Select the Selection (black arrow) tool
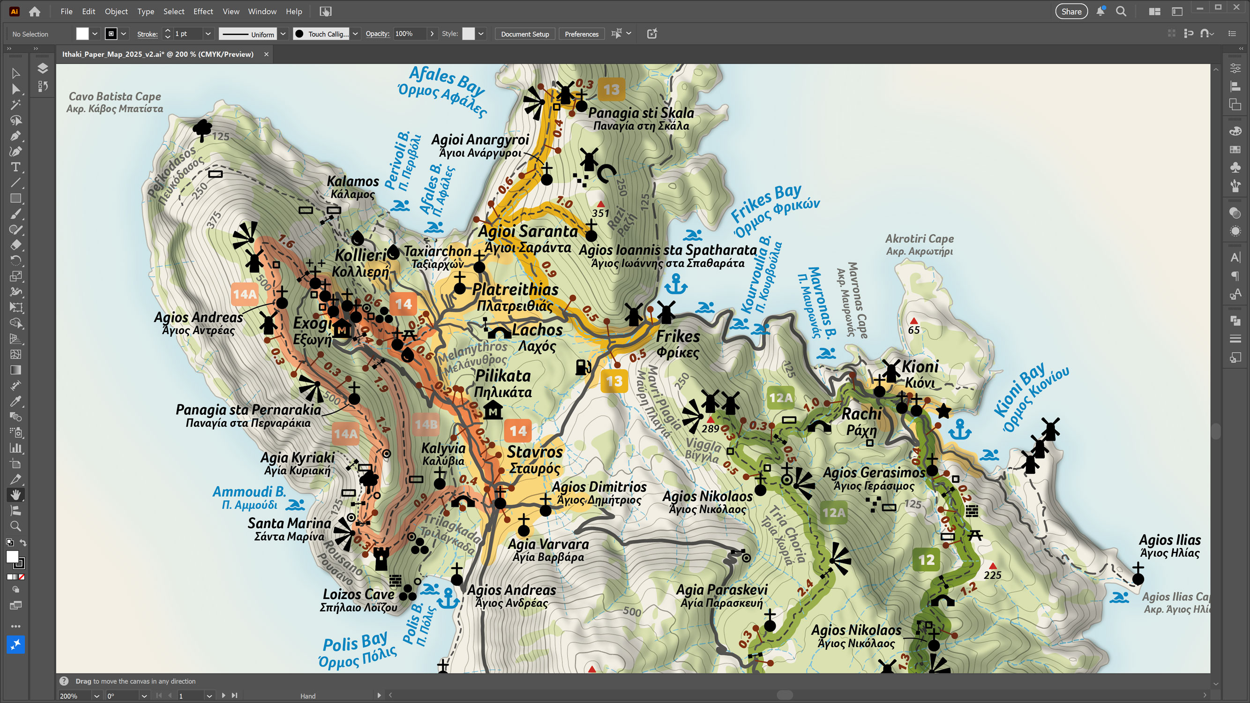This screenshot has height=703, width=1250. [15, 73]
